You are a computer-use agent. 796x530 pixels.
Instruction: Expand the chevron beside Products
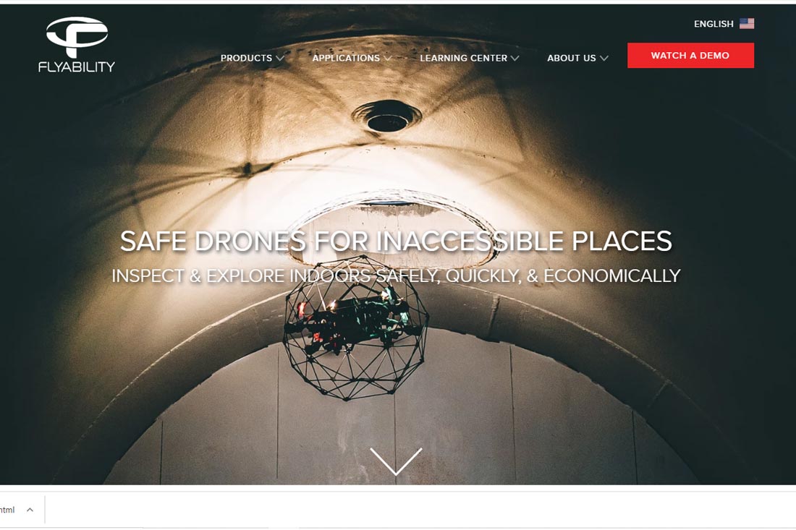click(x=280, y=59)
